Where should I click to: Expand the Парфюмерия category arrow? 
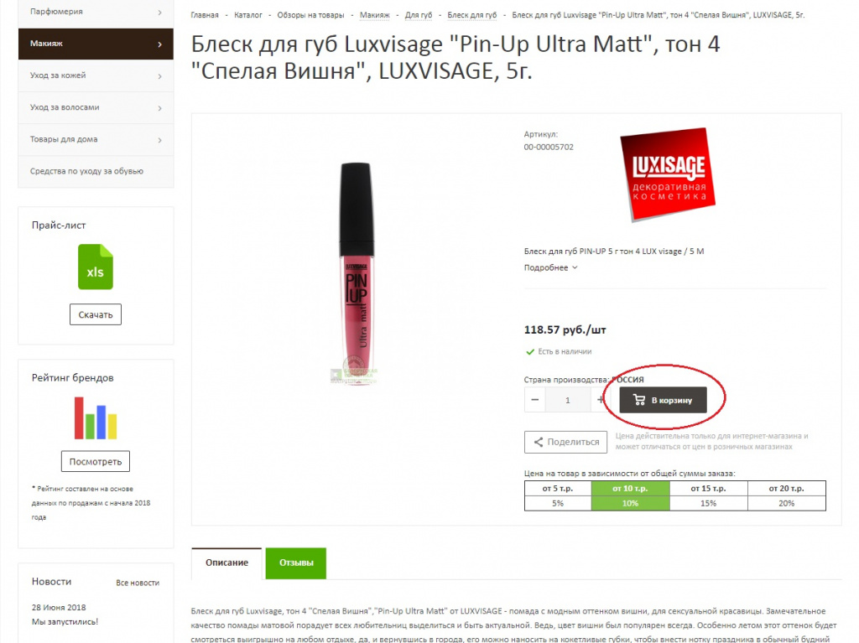160,12
